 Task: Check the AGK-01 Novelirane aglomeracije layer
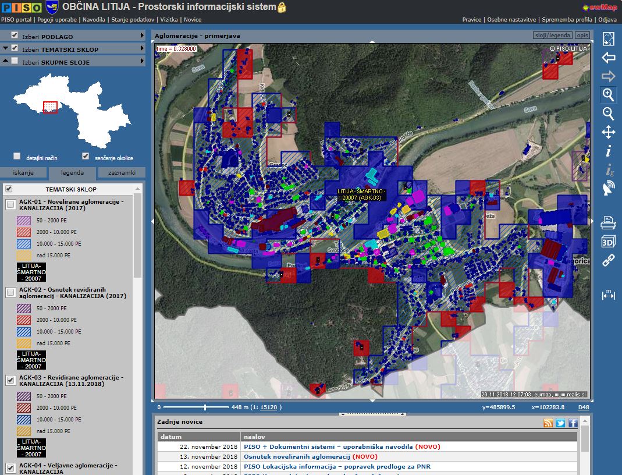pos(10,204)
